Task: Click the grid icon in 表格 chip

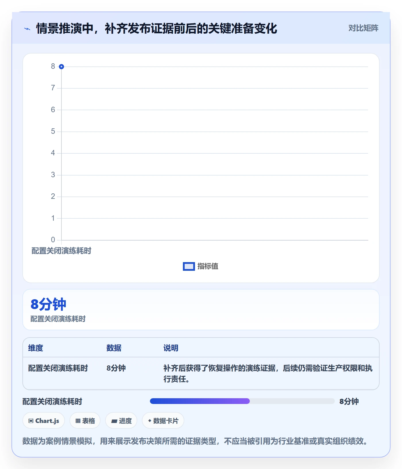Action: coord(78,421)
